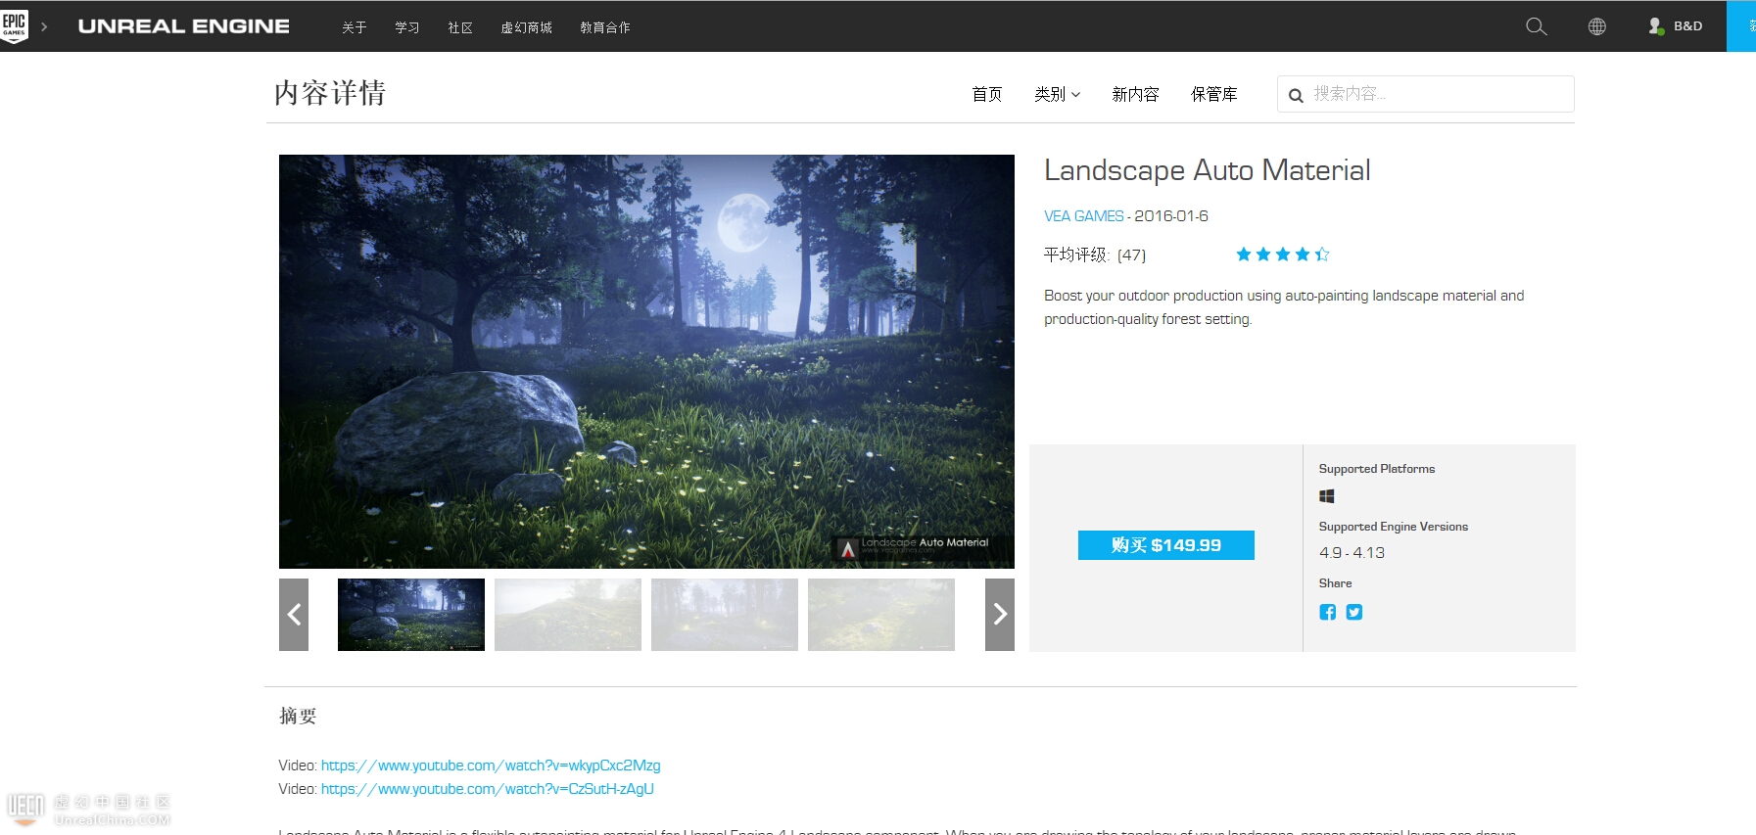Open the 虚幻商城 marketplace menu
This screenshot has height=835, width=1756.
click(x=526, y=27)
